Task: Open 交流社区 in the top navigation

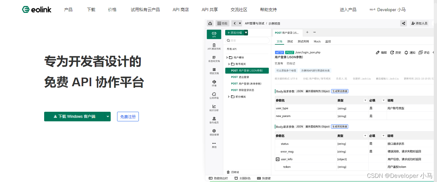Action: (x=239, y=10)
